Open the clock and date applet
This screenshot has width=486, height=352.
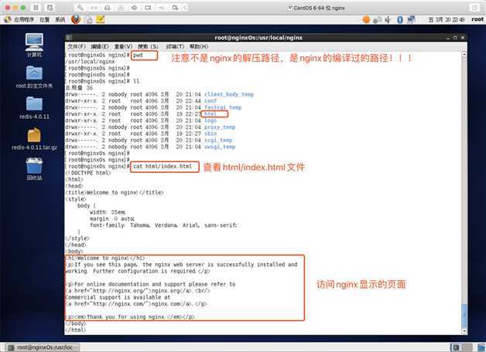[x=447, y=20]
